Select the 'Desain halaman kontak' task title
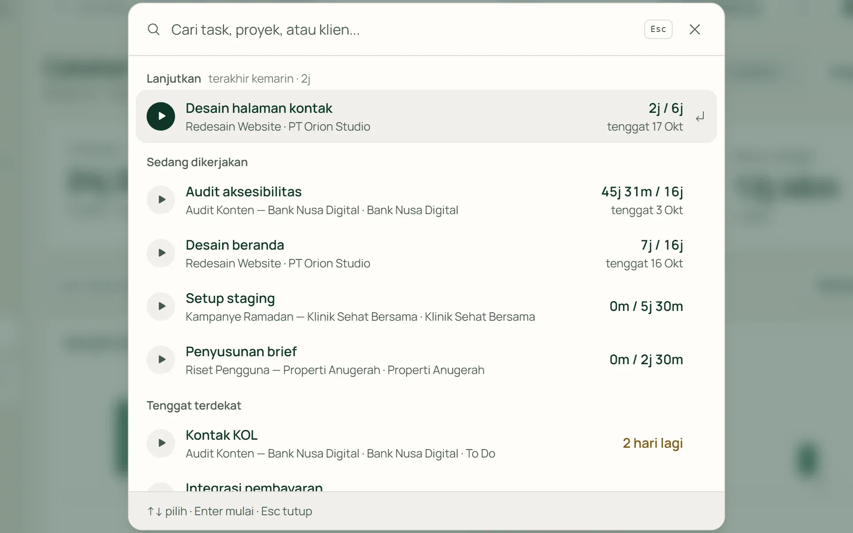 click(259, 108)
